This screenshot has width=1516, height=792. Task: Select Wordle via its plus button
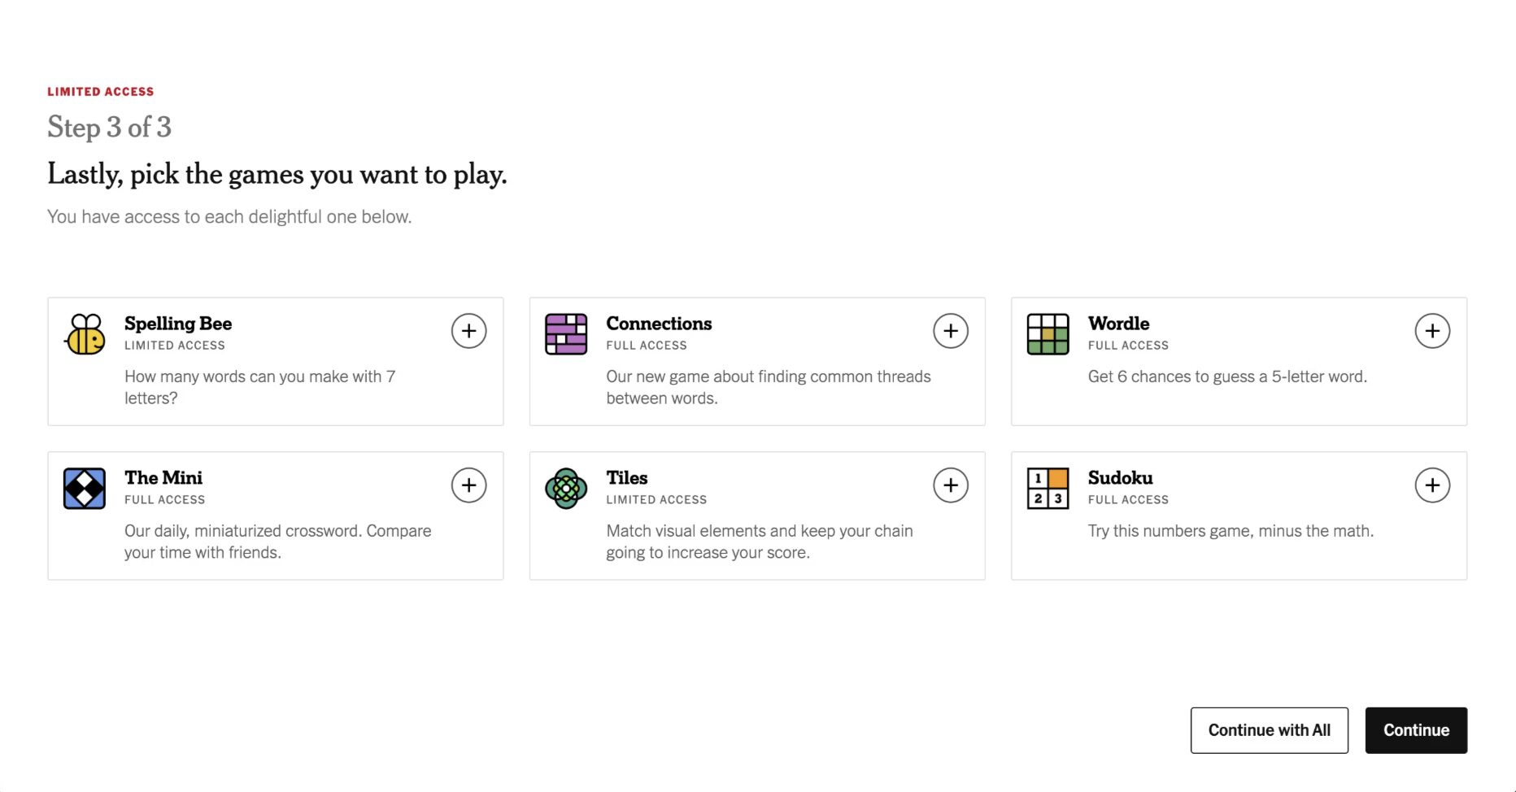pos(1432,331)
